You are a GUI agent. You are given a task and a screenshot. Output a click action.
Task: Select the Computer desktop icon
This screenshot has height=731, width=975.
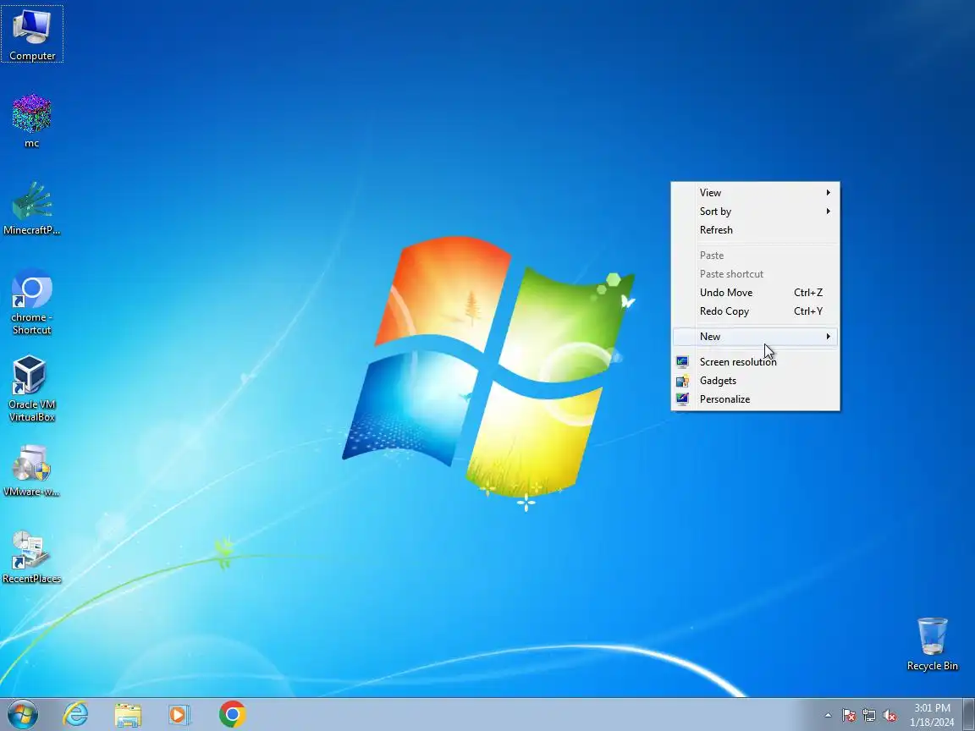pyautogui.click(x=31, y=34)
